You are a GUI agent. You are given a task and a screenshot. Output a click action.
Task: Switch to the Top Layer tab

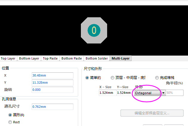(x=8, y=58)
